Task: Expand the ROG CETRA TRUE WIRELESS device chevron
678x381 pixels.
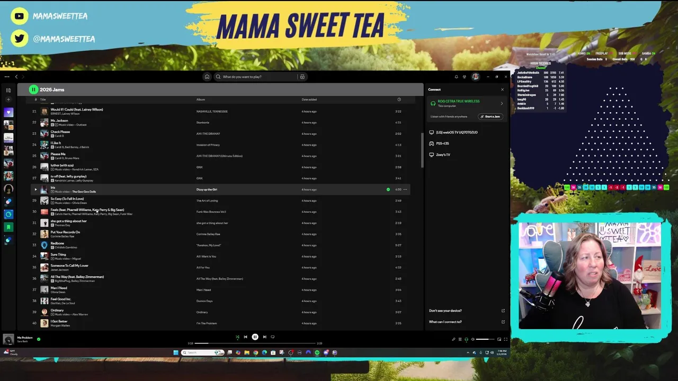Action: coord(502,103)
